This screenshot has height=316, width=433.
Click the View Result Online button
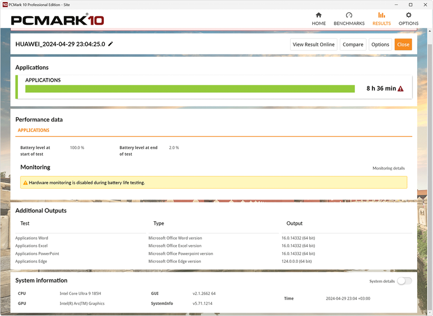313,44
